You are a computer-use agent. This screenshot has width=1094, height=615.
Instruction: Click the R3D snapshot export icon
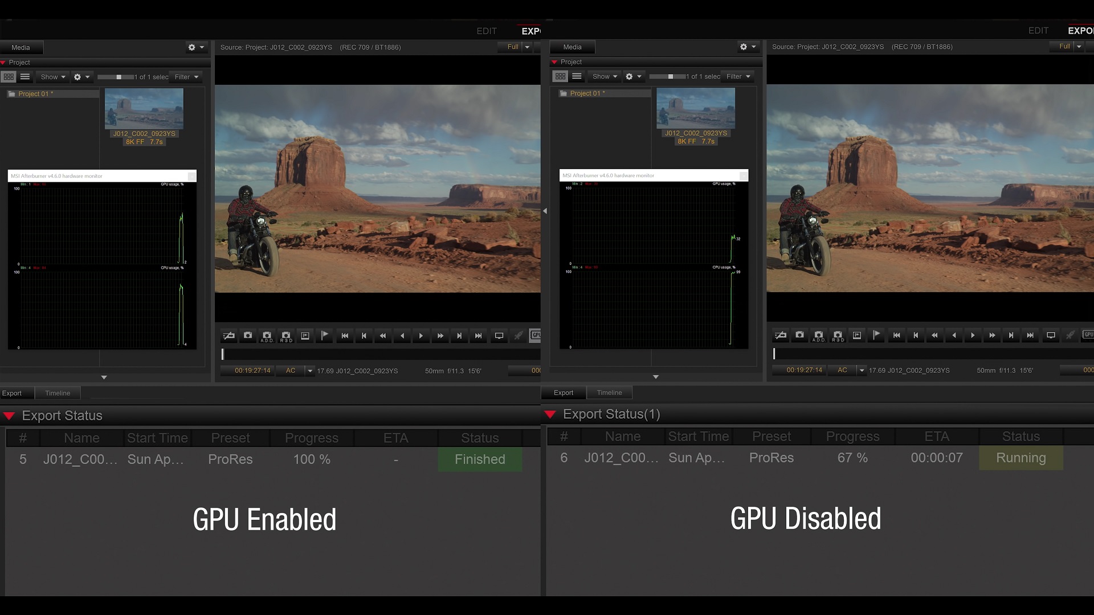point(286,336)
